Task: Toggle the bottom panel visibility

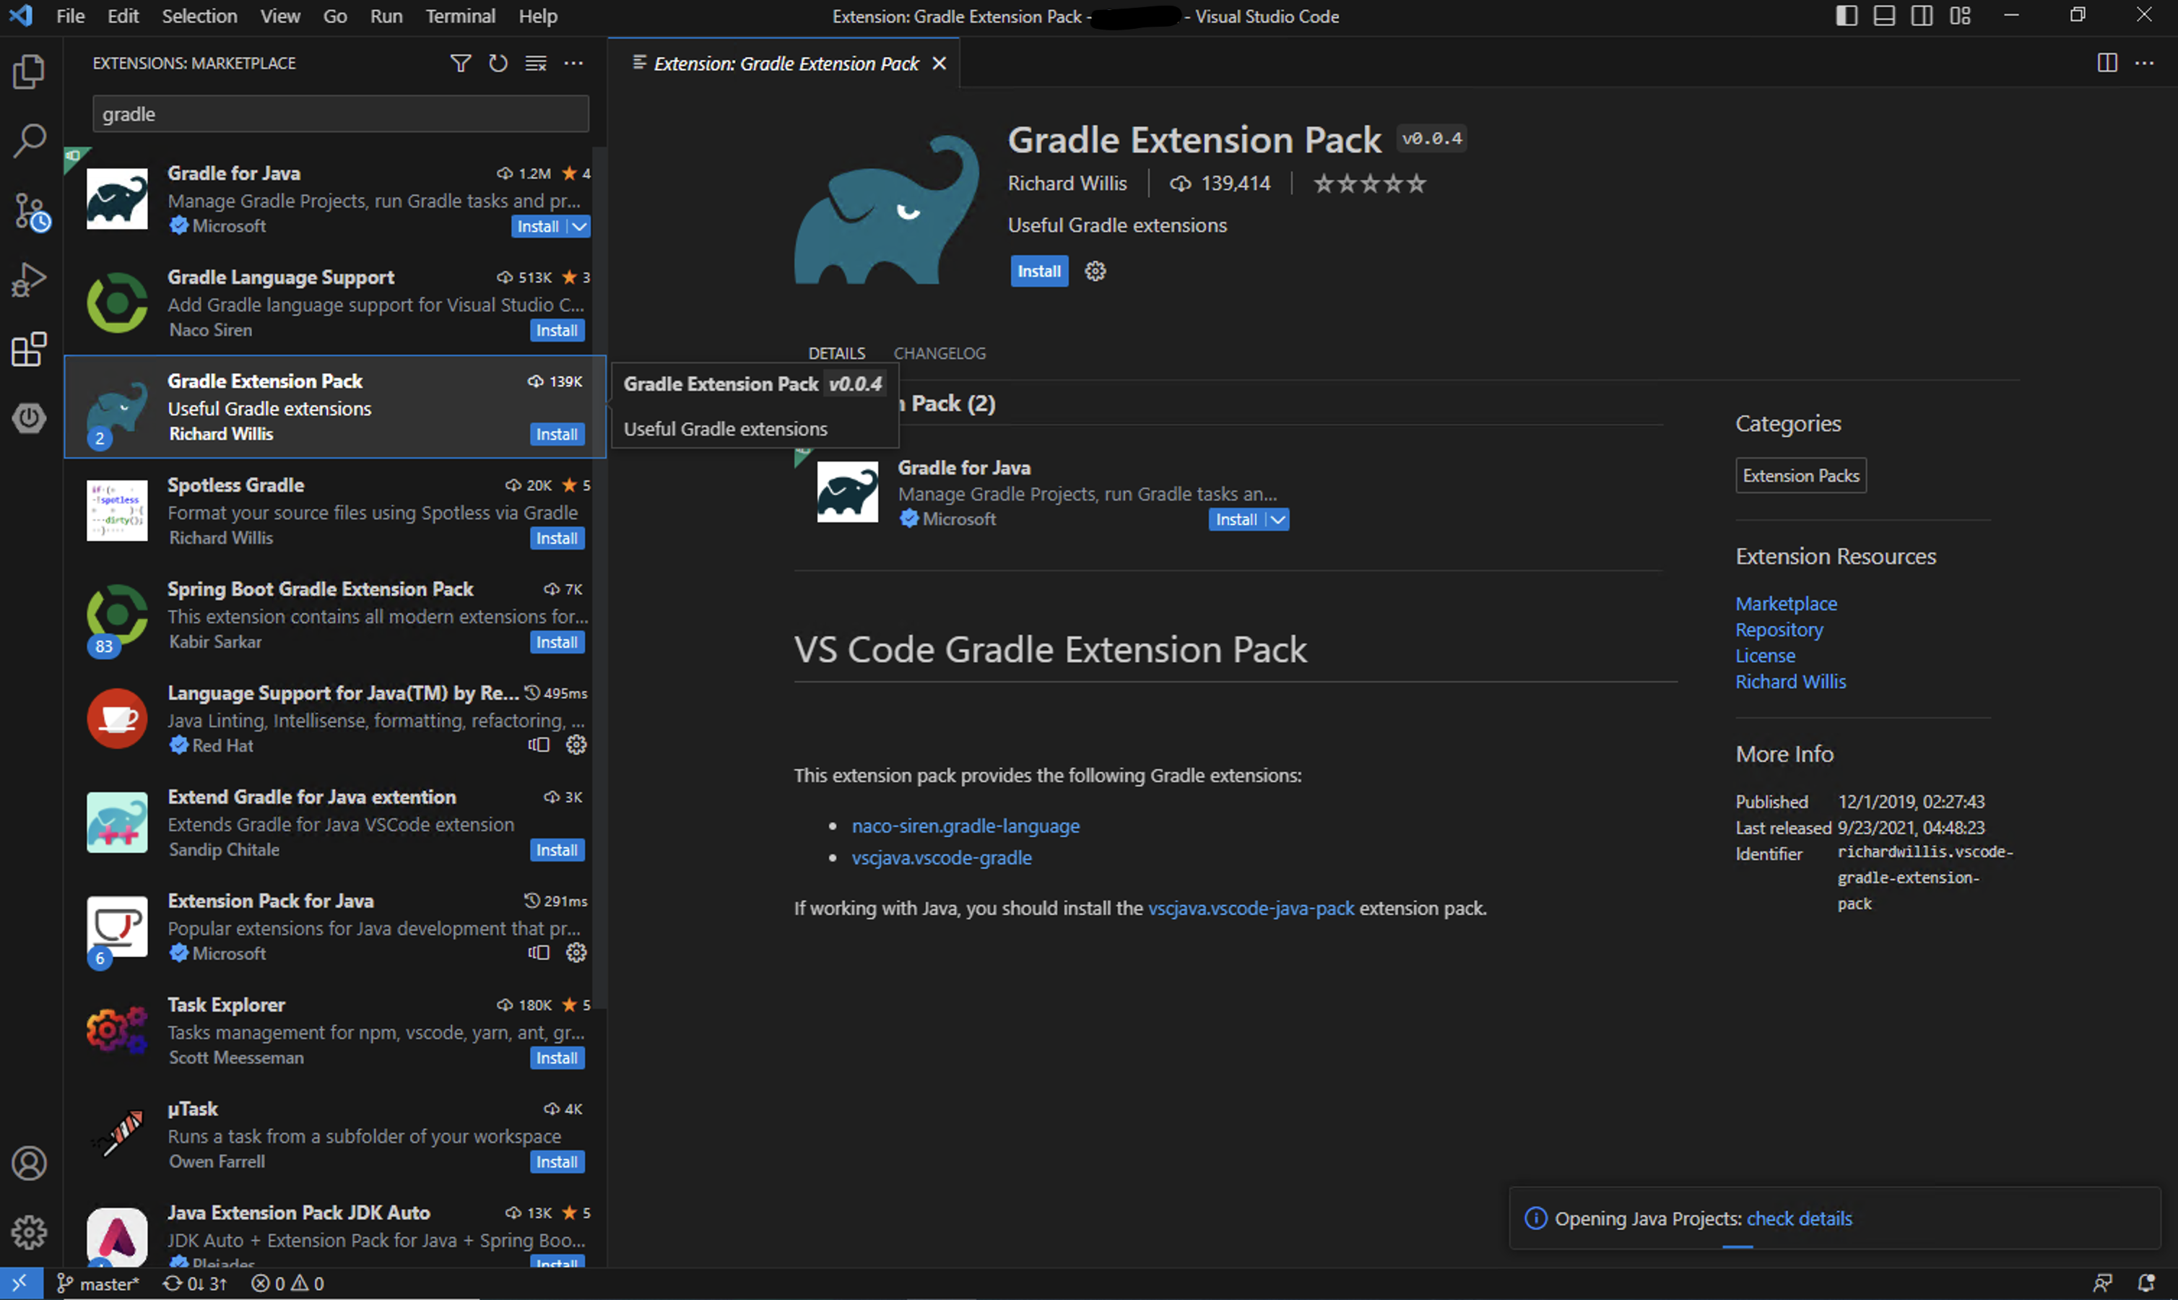Action: click(1884, 16)
